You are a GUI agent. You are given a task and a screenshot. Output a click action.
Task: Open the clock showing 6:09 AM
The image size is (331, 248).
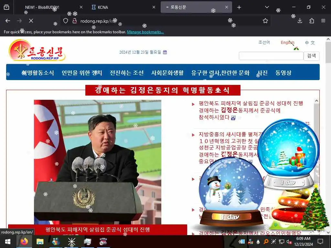coord(304,242)
